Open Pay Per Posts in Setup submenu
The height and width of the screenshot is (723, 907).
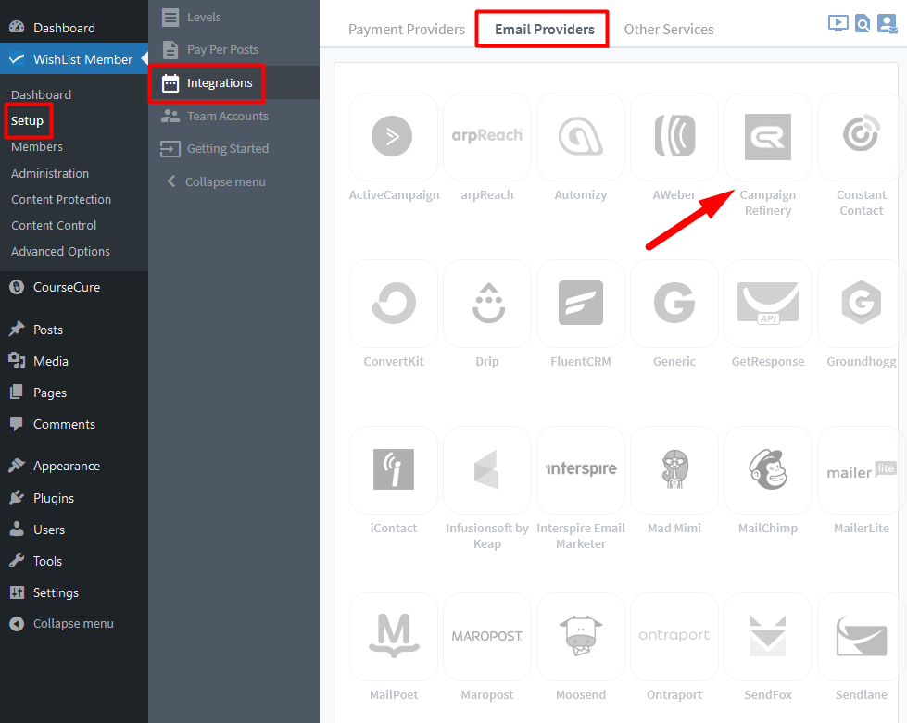tap(233, 50)
